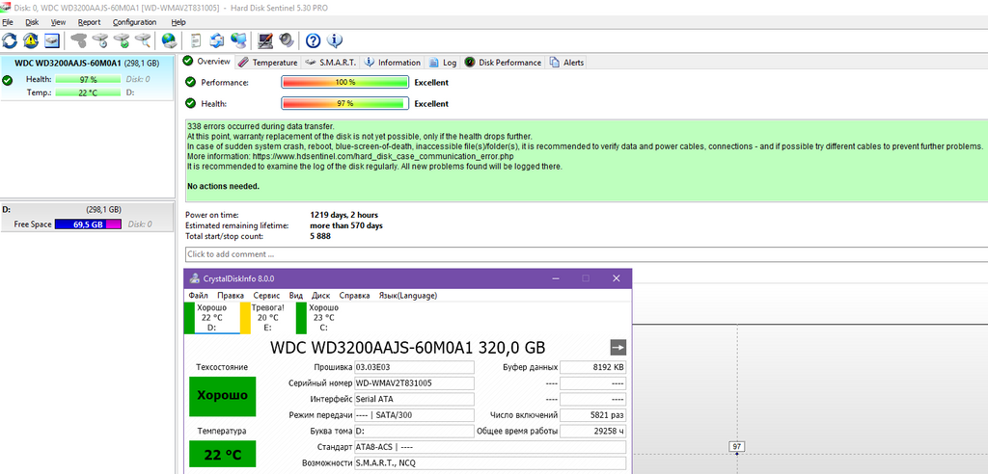This screenshot has height=474, width=988.
Task: Open the About info bubble icon
Action: [335, 40]
